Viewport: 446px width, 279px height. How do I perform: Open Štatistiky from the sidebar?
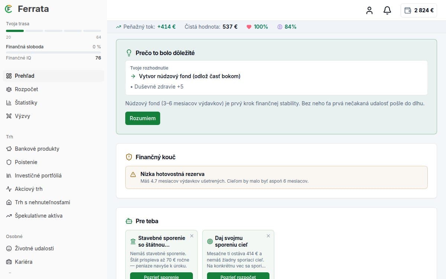[x=54, y=103]
